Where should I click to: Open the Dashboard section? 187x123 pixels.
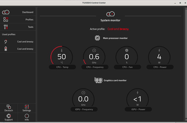(x=18, y=12)
